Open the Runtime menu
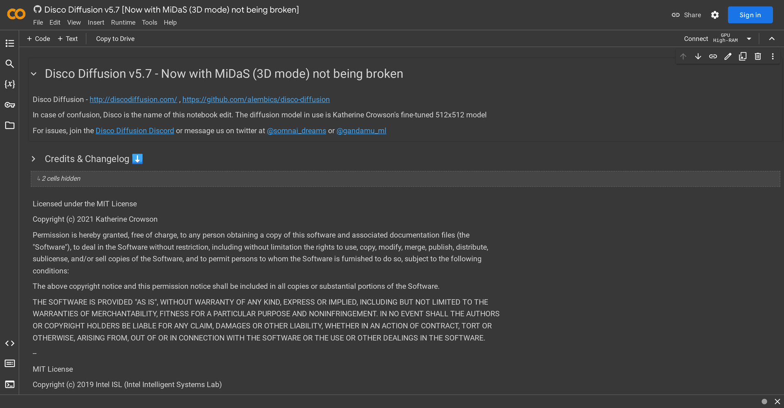Screen dimensions: 784x408 pos(123,22)
